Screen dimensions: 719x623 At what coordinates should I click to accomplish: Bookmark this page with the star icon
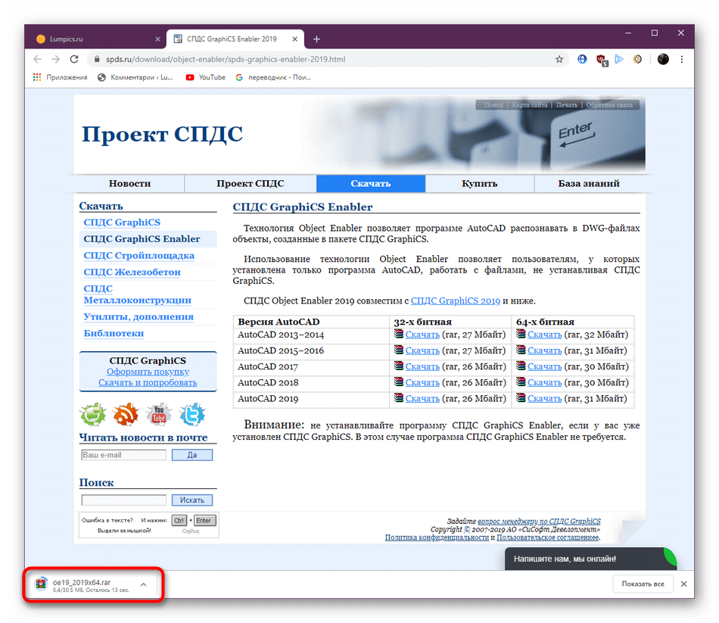click(x=559, y=59)
